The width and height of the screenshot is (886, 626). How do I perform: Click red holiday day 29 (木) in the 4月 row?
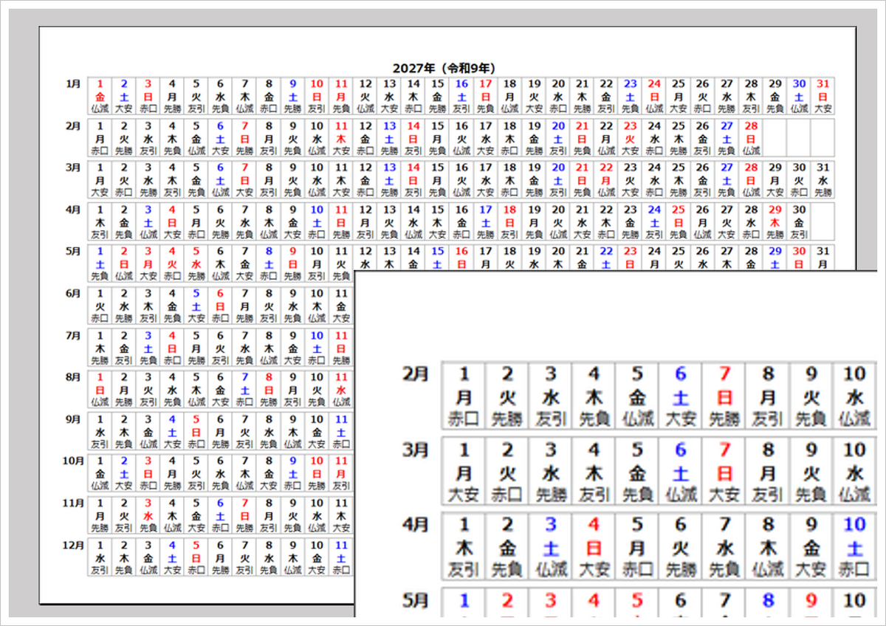[775, 221]
